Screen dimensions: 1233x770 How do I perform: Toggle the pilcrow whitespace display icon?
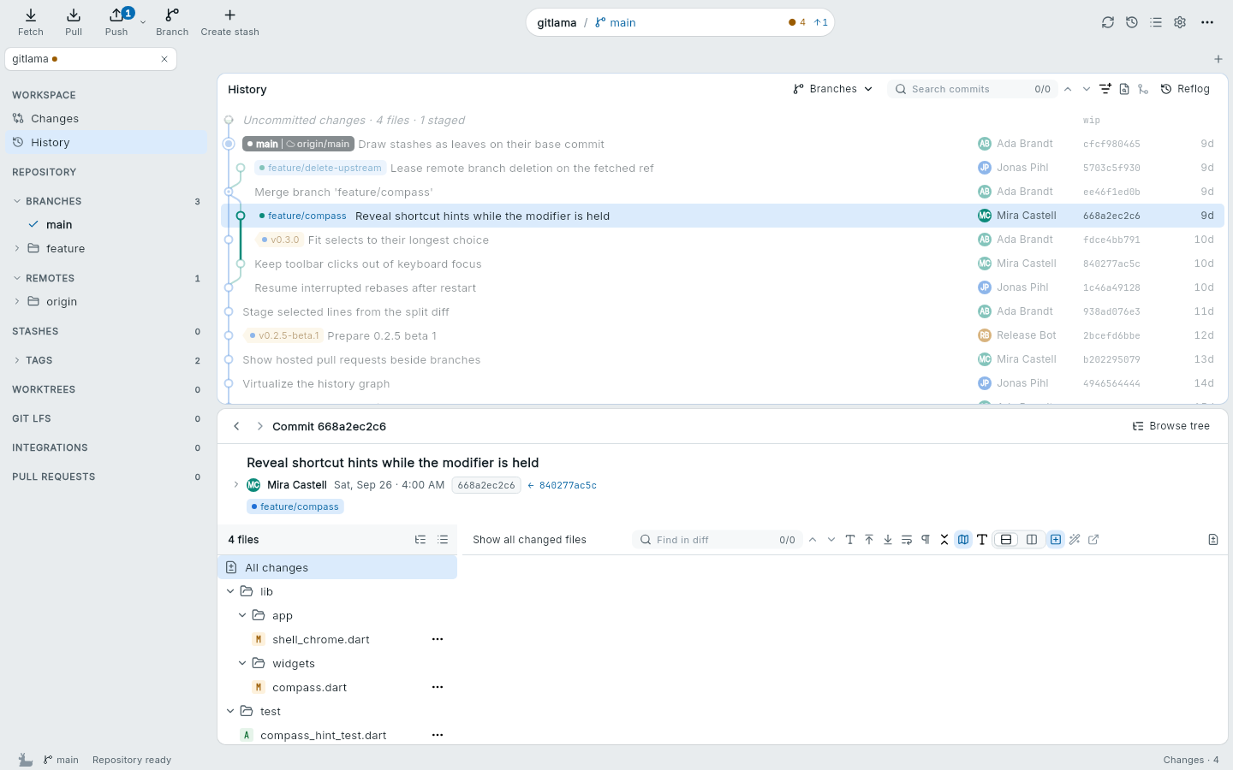click(x=926, y=540)
